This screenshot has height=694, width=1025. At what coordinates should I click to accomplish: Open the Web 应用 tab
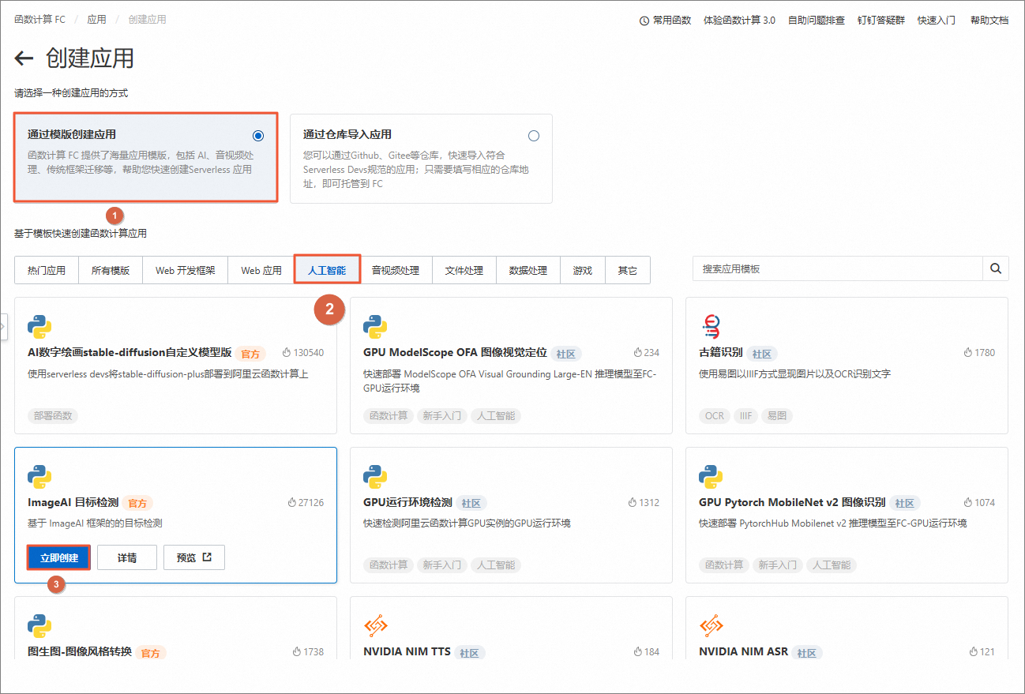[261, 270]
